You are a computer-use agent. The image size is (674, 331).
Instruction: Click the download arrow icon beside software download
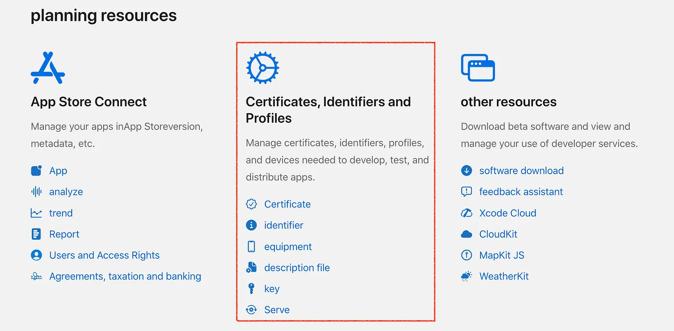pos(467,170)
